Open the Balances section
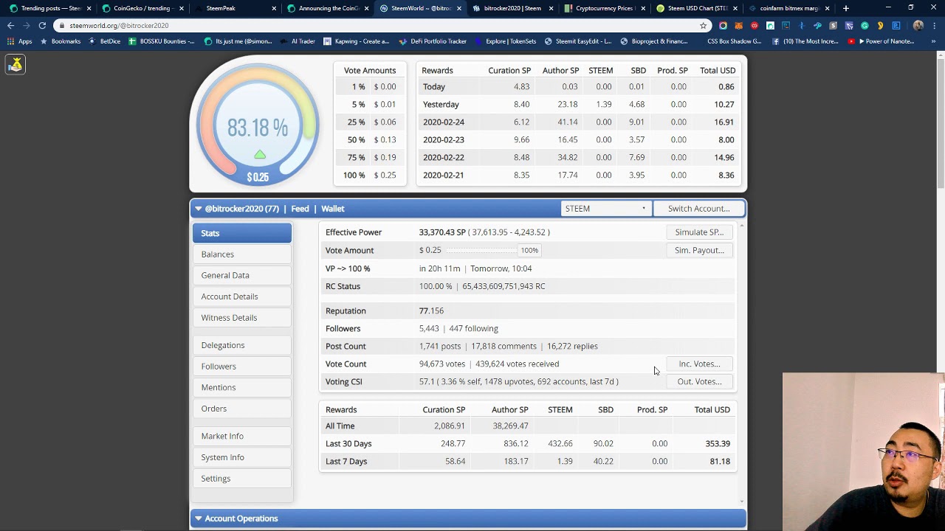This screenshot has width=945, height=531. pyautogui.click(x=242, y=254)
